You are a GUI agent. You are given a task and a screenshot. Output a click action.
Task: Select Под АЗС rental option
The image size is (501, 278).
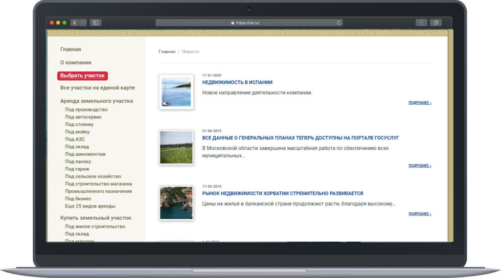pos(75,139)
